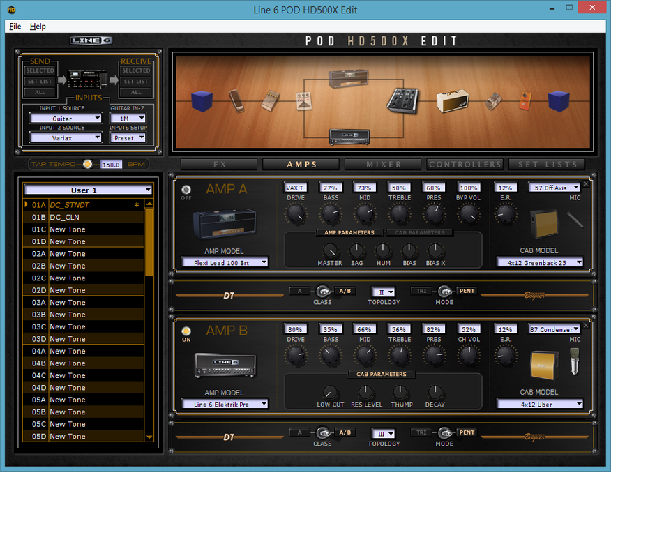This screenshot has width=664, height=558.
Task: Click the Line 6 logo
Action: (x=91, y=40)
